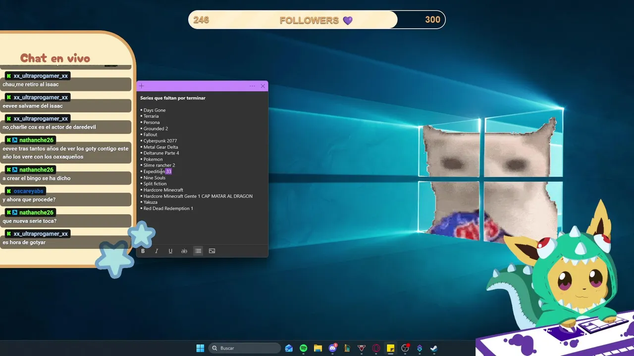Viewport: 634px width, 356px height.
Task: Toggle underline formatting in the note
Action: coord(170,251)
